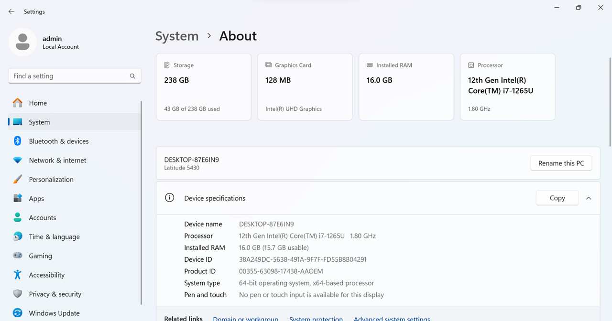Focus the Find a setting search box
This screenshot has height=321, width=612.
(x=75, y=76)
